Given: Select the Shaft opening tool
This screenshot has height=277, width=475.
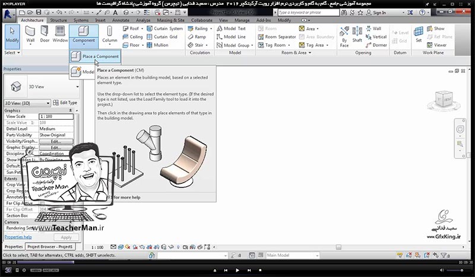Looking at the screenshot, I should pos(357,34).
